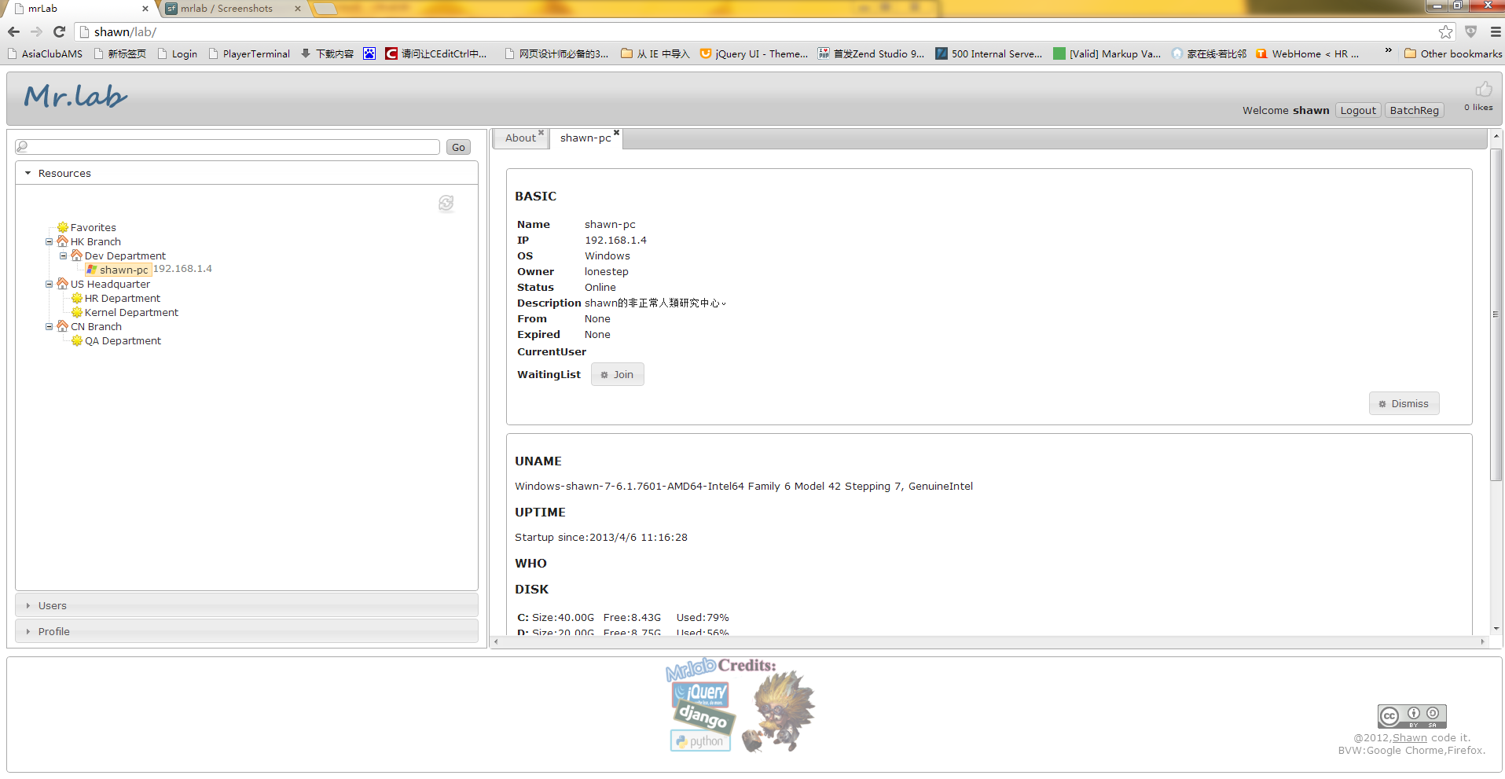
Task: Click the browser bookmark star in address bar
Action: (x=1446, y=32)
